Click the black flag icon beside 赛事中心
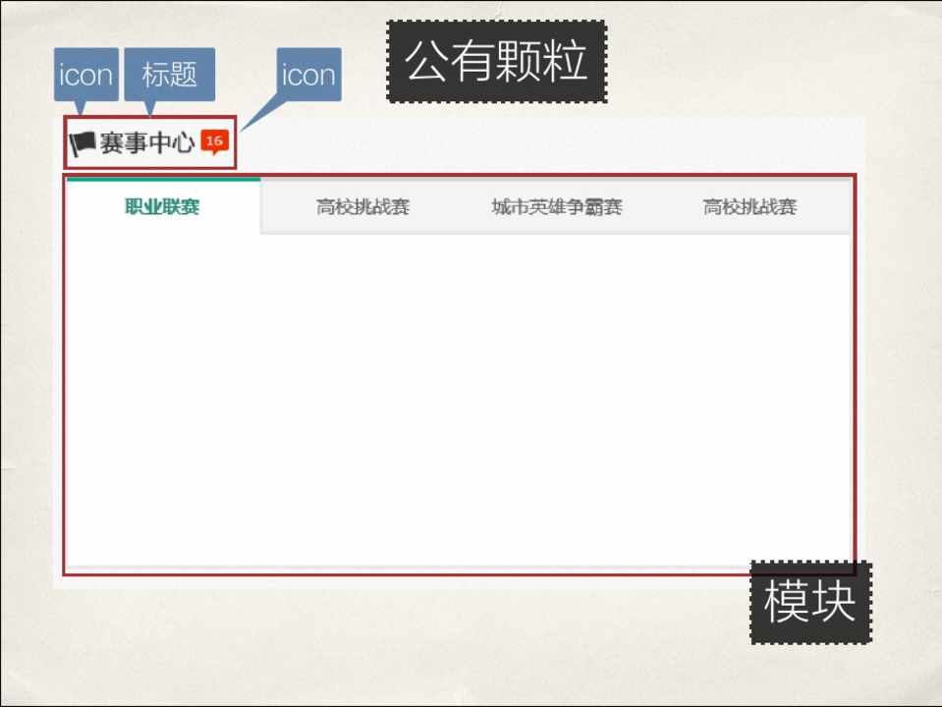942x707 pixels. [x=83, y=144]
